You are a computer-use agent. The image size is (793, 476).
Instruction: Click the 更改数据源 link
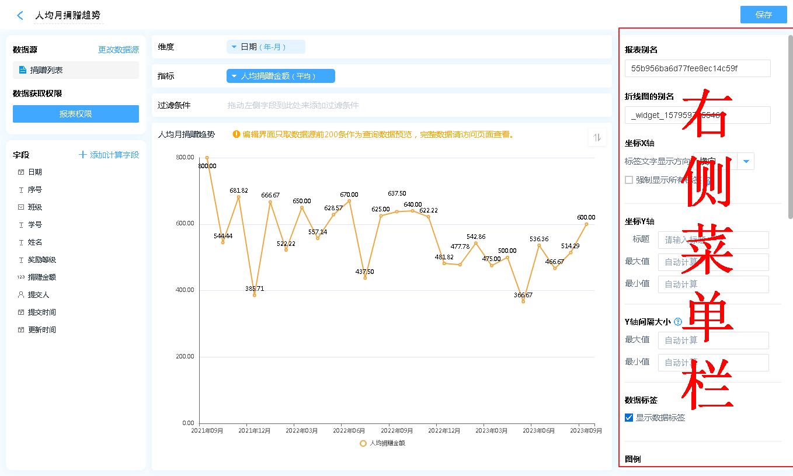pyautogui.click(x=119, y=50)
